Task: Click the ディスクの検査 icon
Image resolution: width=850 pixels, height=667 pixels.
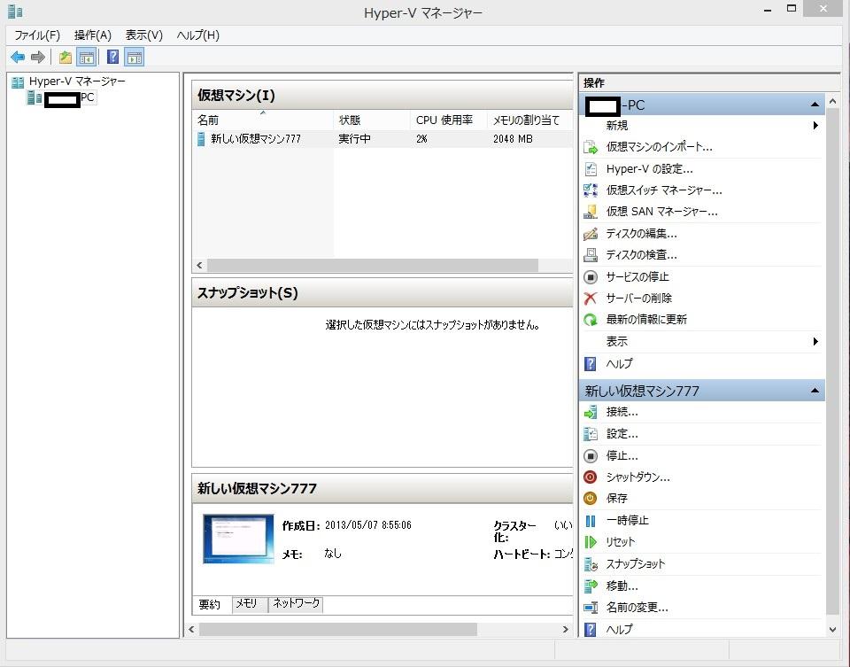Action: (x=591, y=255)
